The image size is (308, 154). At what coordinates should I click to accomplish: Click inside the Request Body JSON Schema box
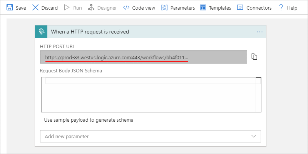pos(150,96)
